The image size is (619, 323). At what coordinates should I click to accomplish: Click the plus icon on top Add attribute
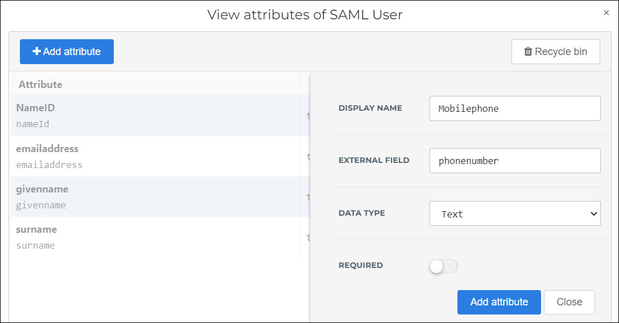(x=37, y=51)
